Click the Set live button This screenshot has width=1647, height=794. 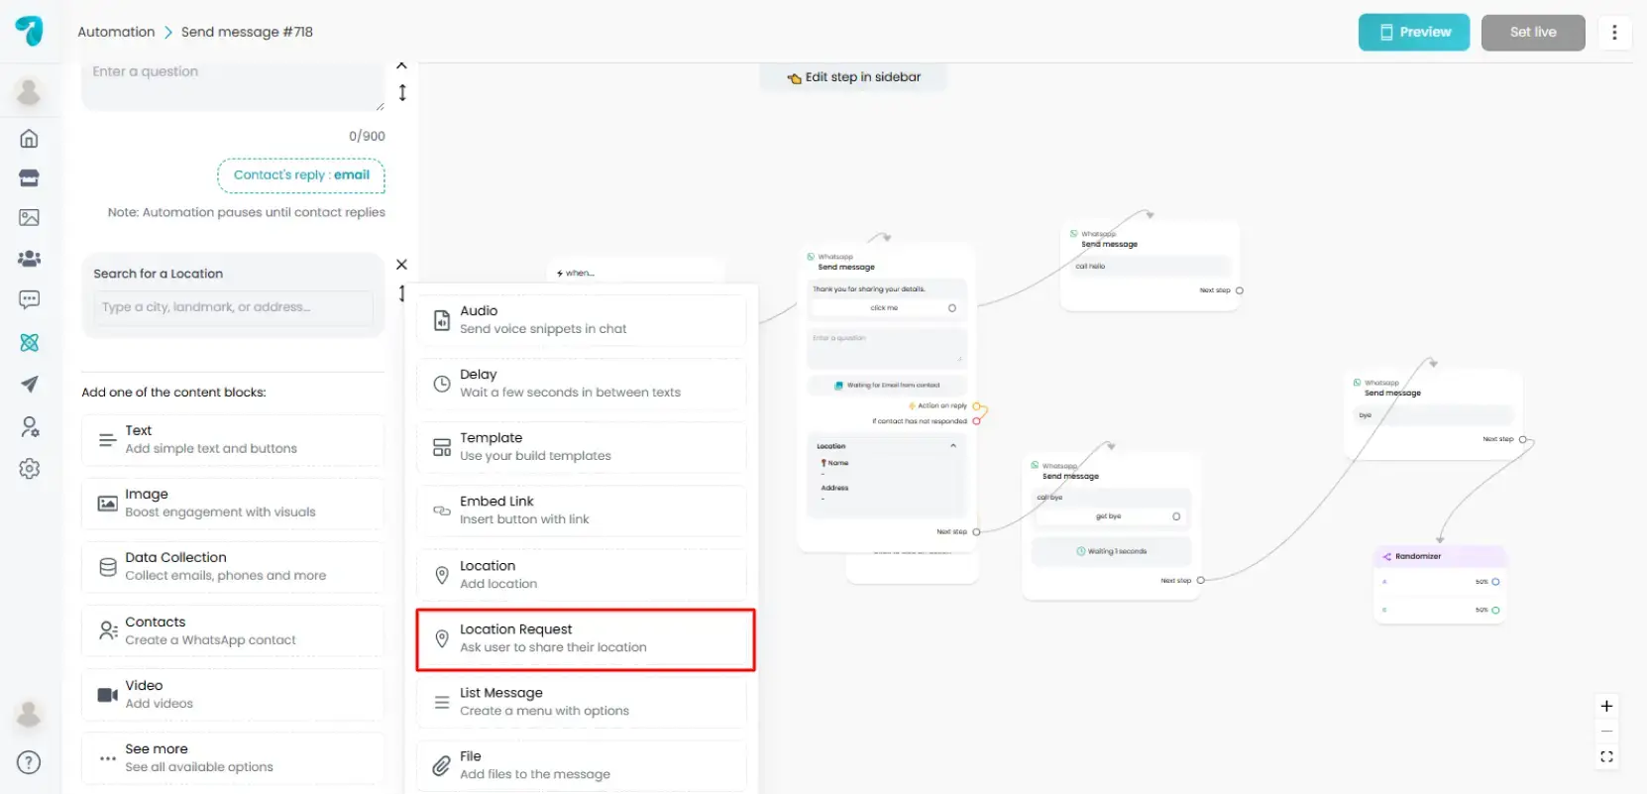click(1532, 33)
